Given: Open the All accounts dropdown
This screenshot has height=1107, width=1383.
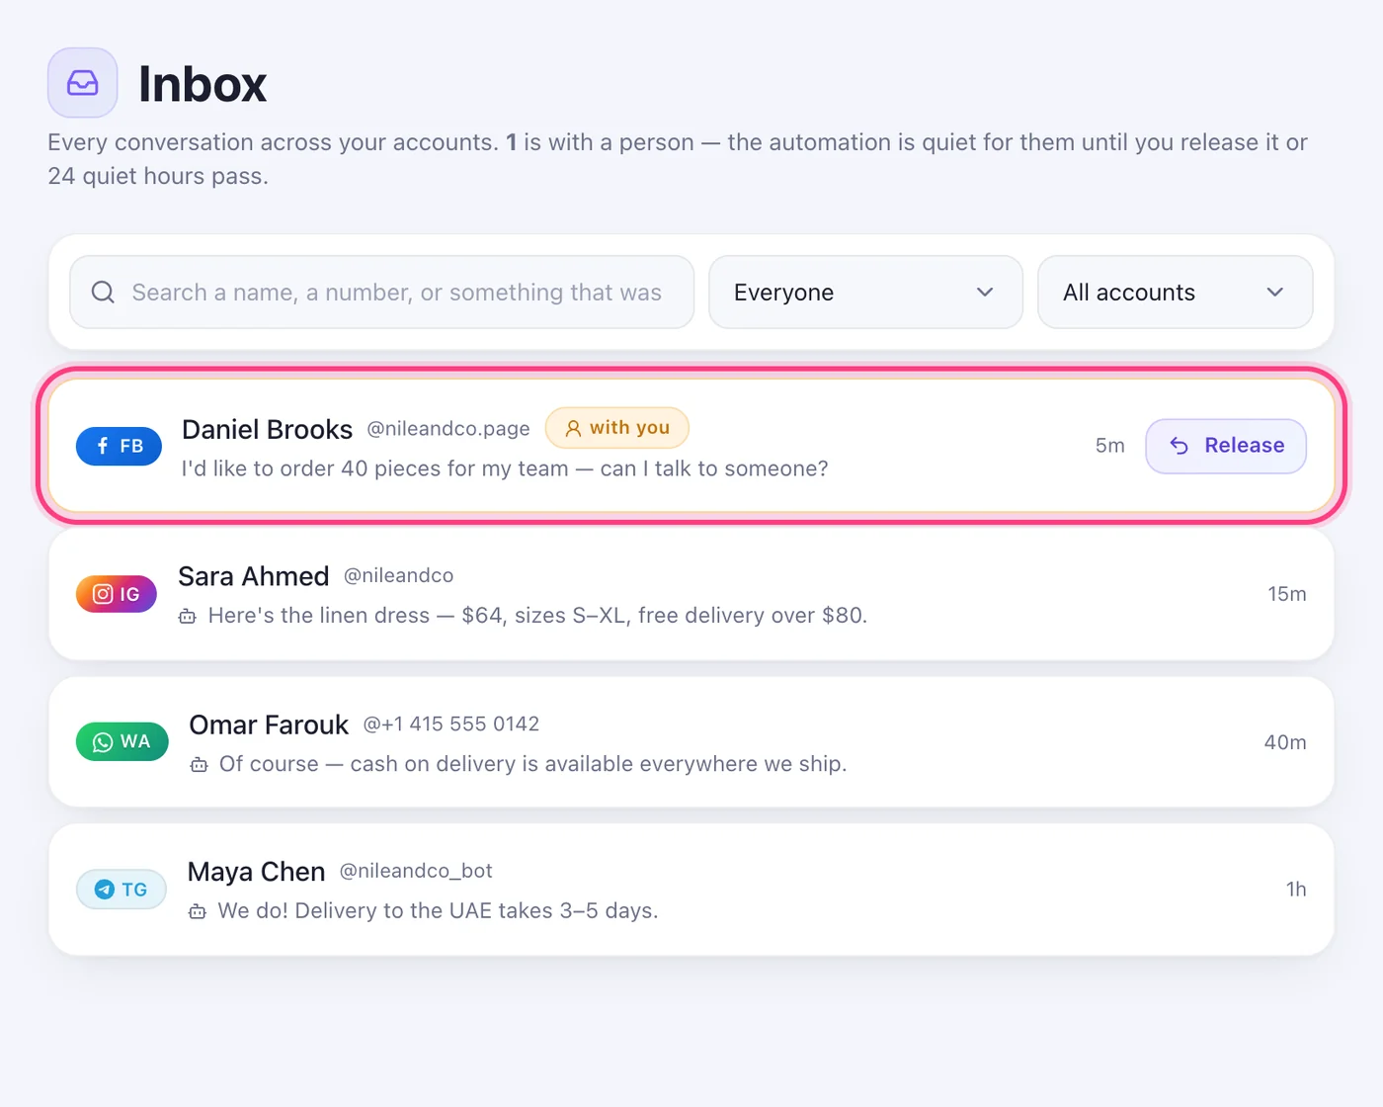Looking at the screenshot, I should (1175, 293).
